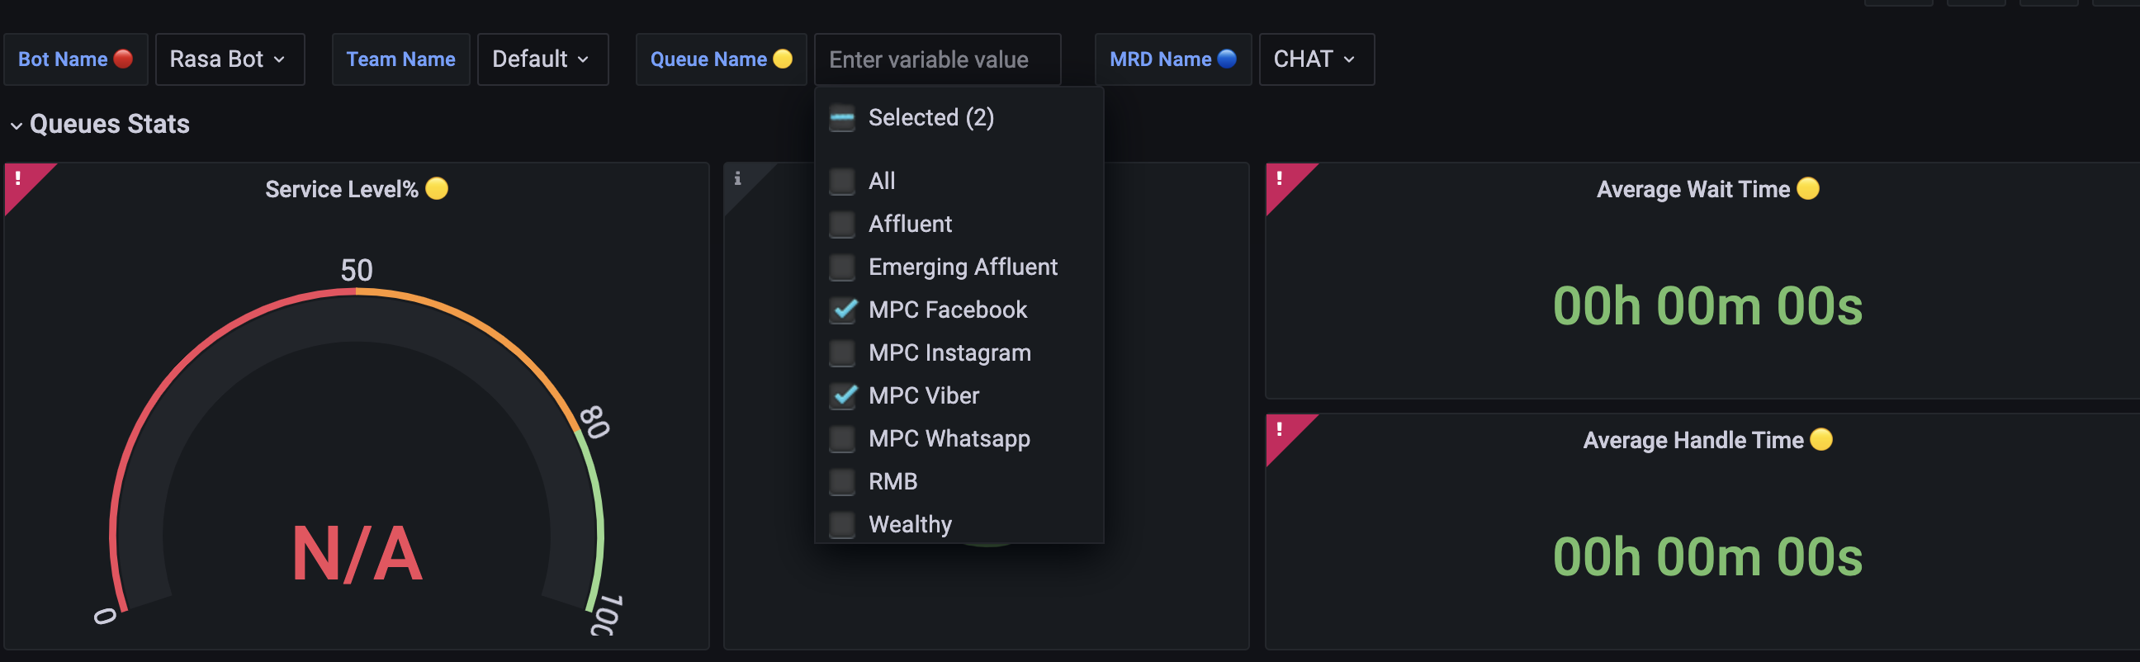Viewport: 2140px width, 662px height.
Task: Click the Team Name variable label
Action: coord(400,58)
